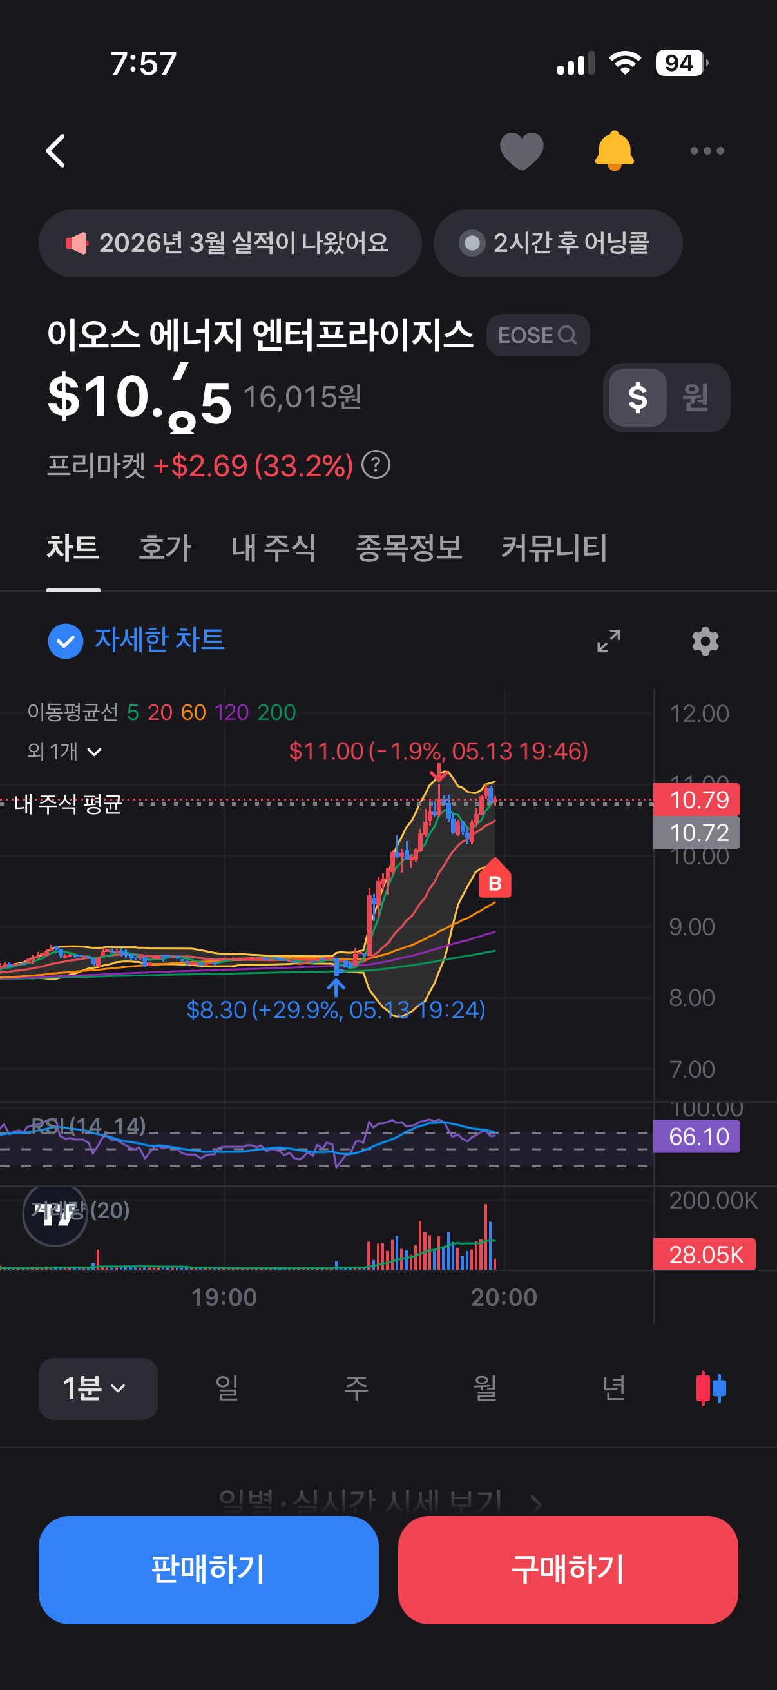Open chart settings gear
This screenshot has width=777, height=1690.
pos(705,641)
